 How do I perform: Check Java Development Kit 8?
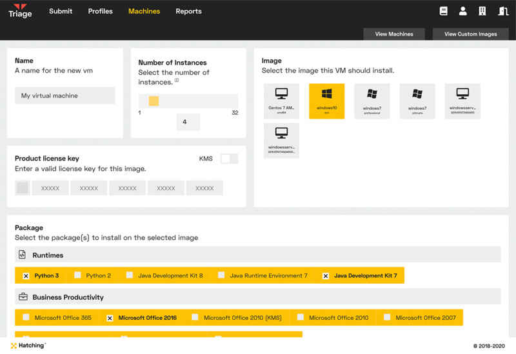click(130, 275)
